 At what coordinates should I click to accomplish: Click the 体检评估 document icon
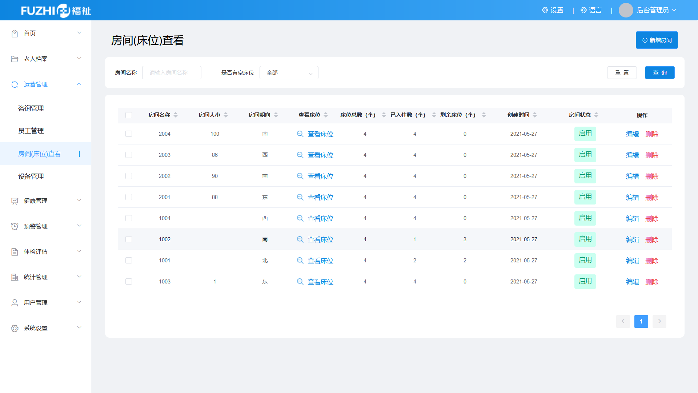(x=15, y=252)
